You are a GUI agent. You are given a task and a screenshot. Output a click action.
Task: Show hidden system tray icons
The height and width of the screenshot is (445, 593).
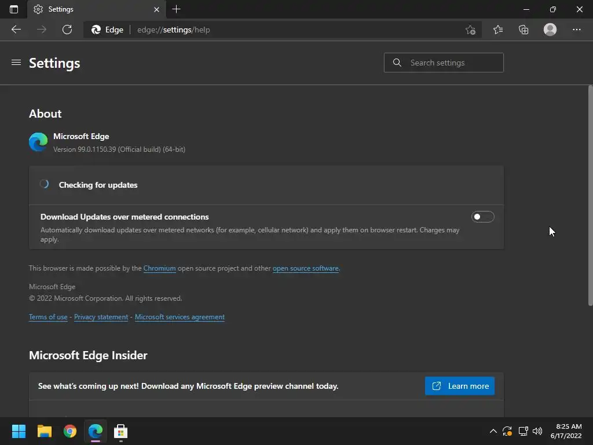click(493, 431)
